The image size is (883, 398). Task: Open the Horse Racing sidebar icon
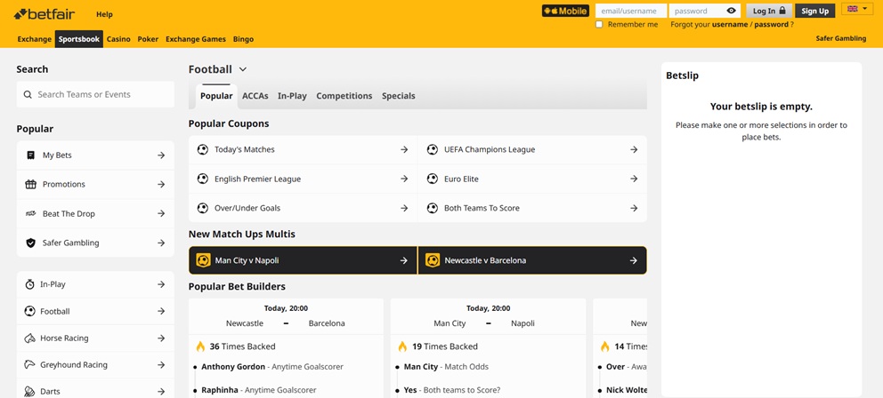30,338
